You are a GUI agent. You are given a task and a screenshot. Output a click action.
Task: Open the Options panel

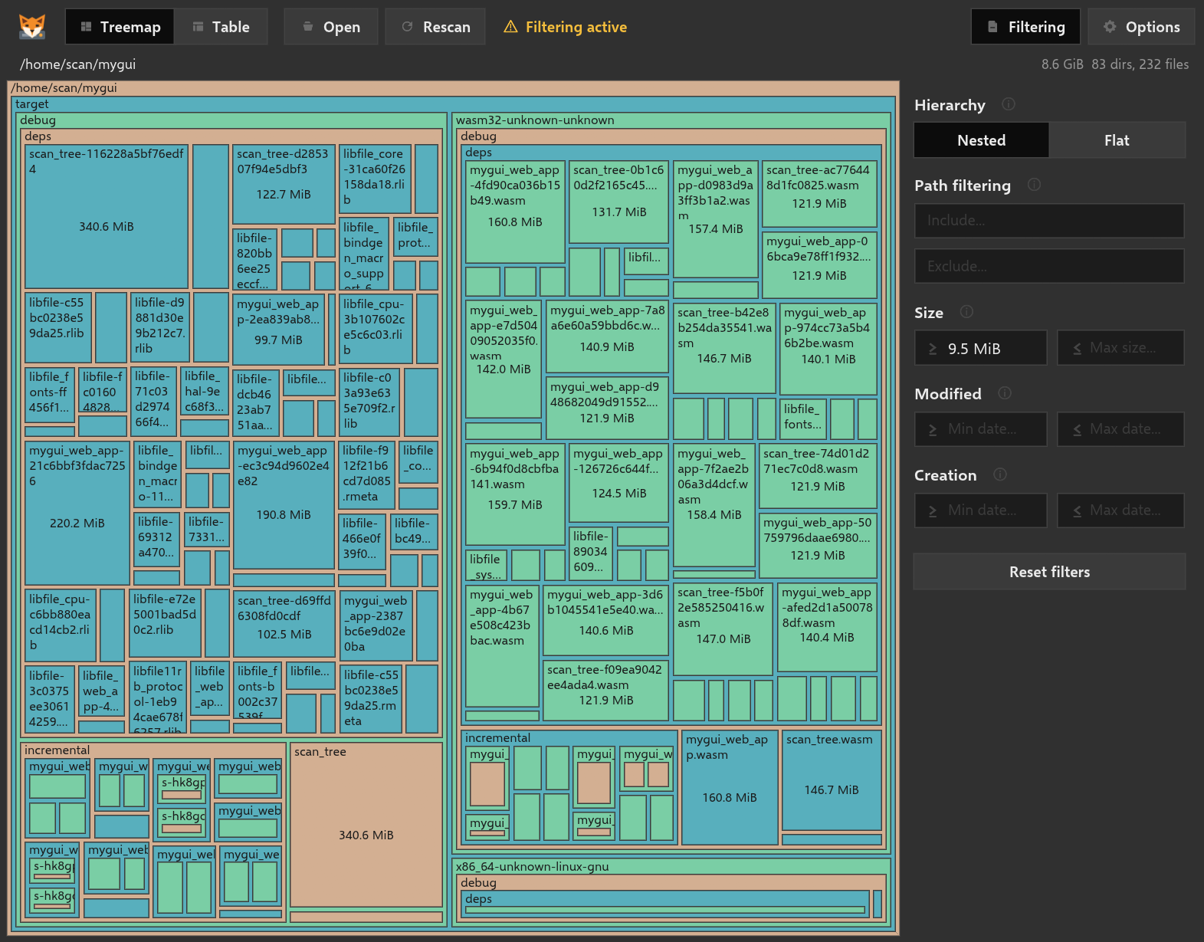click(x=1141, y=27)
